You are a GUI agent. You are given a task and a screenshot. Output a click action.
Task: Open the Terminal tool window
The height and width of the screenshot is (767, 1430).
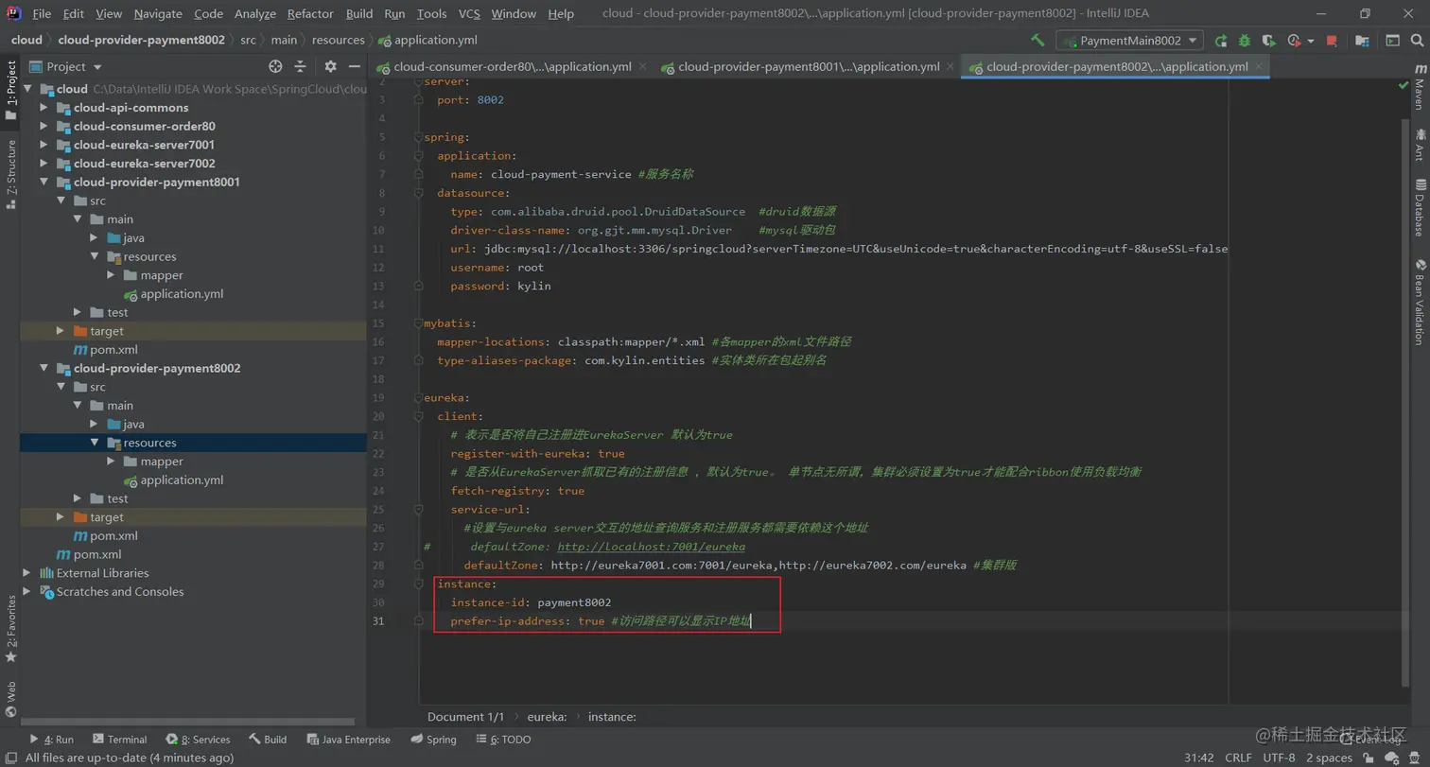tap(119, 740)
